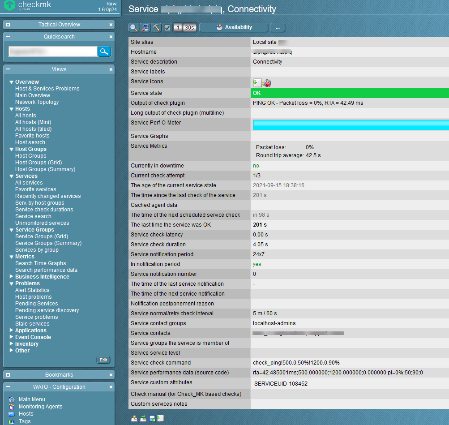Toggle the row selection checkbox in toolbar
The width and height of the screenshot is (449, 425).
167,28
